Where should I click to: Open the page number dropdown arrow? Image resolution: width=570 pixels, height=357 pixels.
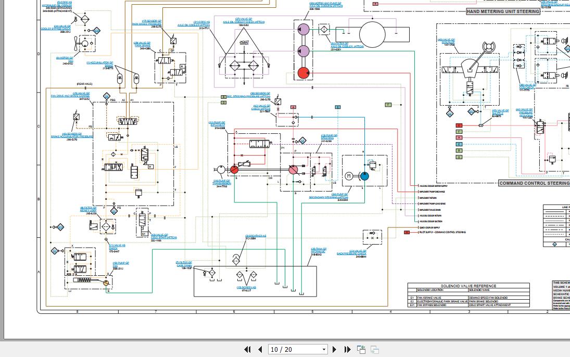coord(324,349)
